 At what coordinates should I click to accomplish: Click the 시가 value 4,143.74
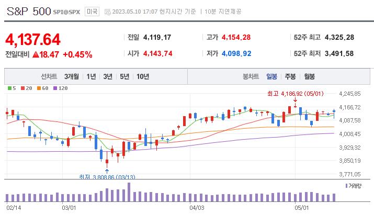point(157,53)
